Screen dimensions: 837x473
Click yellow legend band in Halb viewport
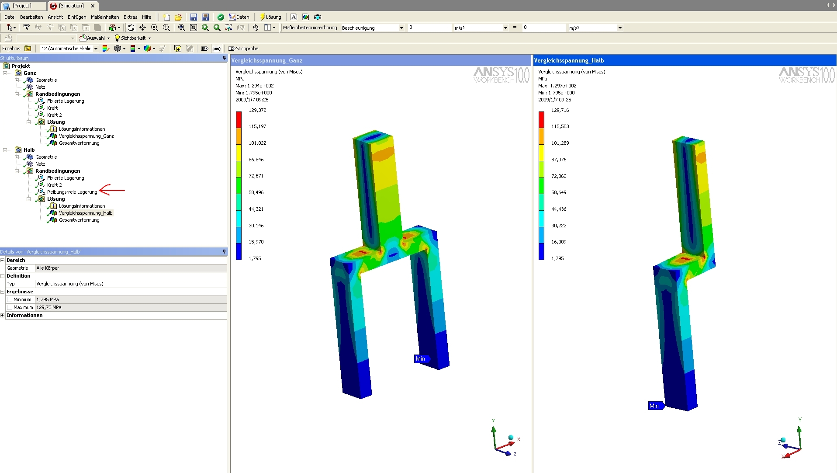click(542, 153)
